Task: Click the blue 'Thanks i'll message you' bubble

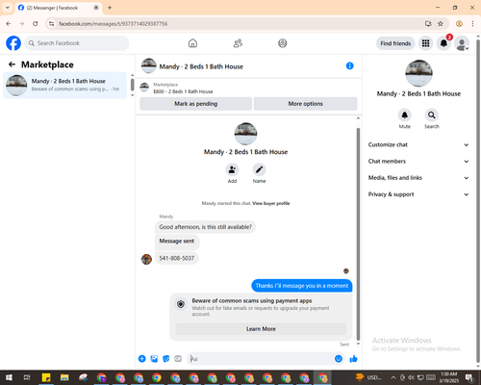Action: tap(302, 286)
